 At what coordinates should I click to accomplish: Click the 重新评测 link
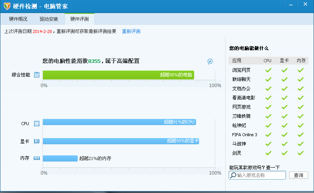pos(131,31)
